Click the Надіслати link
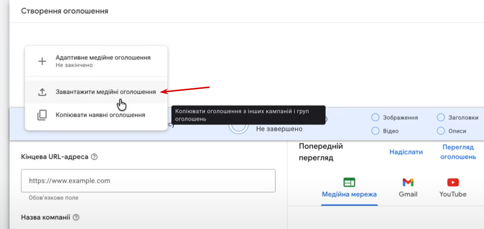Image resolution: width=484 pixels, height=229 pixels. click(406, 152)
